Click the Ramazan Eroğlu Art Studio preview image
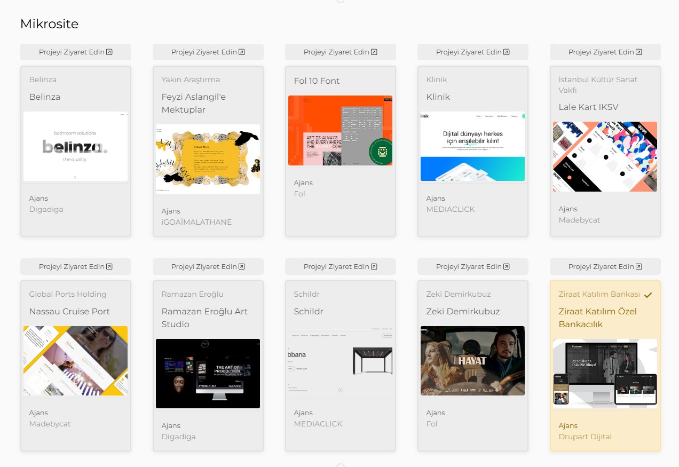Image resolution: width=679 pixels, height=467 pixels. coord(208,374)
